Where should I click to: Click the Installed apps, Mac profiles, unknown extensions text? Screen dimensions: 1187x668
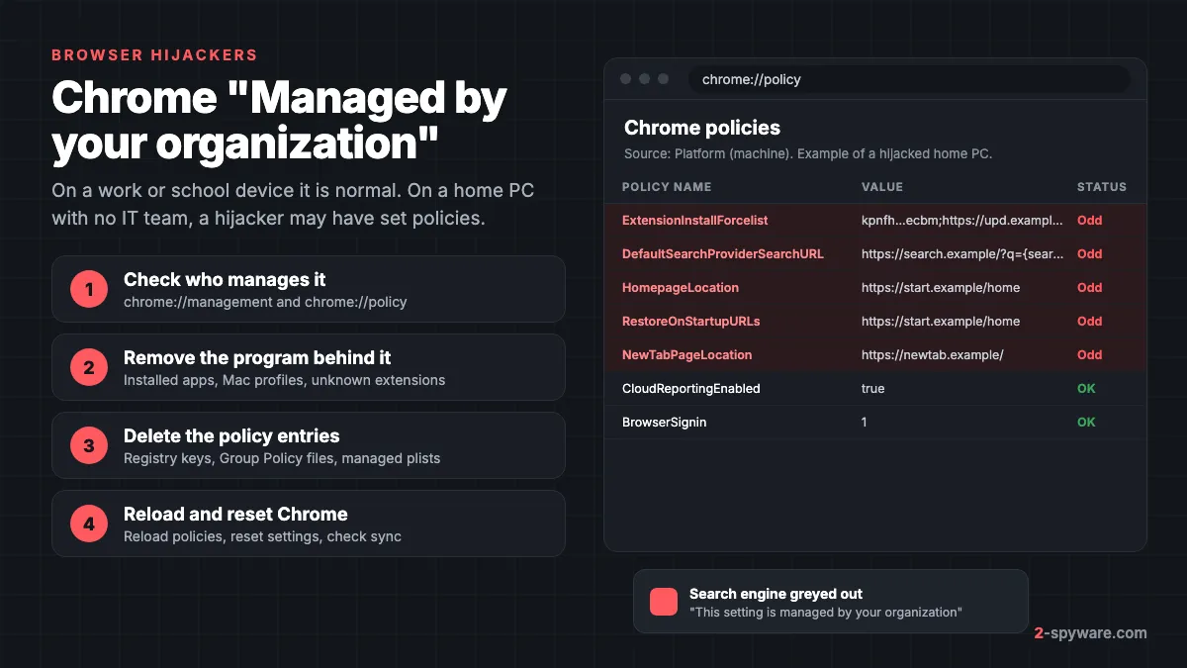point(285,380)
